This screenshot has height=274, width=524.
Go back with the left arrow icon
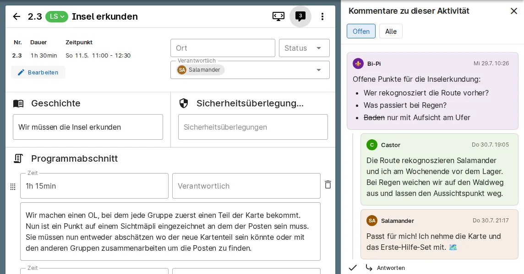coord(16,16)
